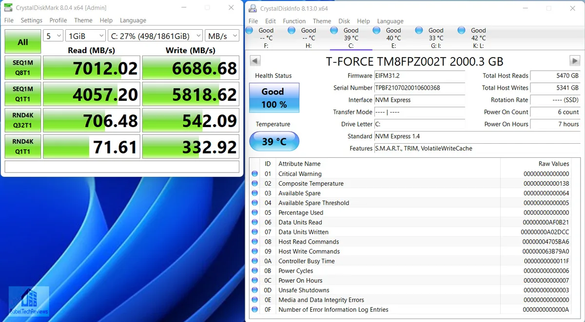This screenshot has height=322, width=585.
Task: Click the Firmware field showing EIFM31.2
Action: 419,76
